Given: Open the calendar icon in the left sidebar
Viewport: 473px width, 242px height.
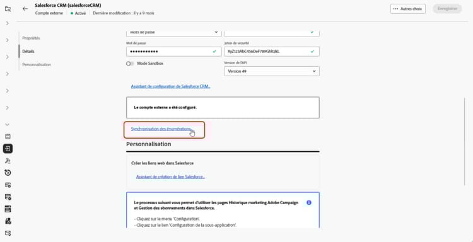Looking at the screenshot, I should tap(8, 137).
